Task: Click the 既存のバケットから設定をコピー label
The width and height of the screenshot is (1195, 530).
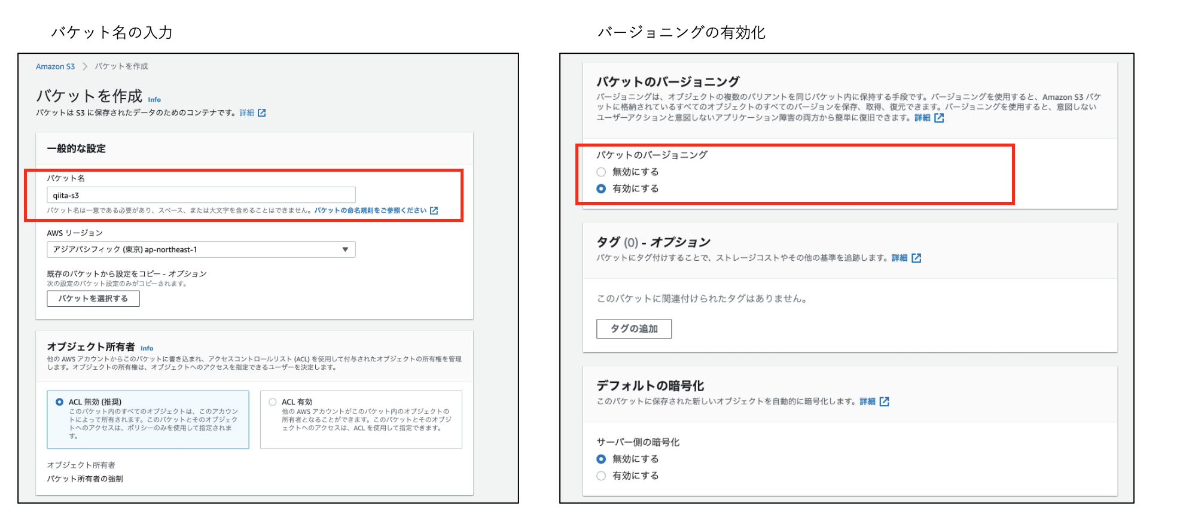Action: coord(127,274)
